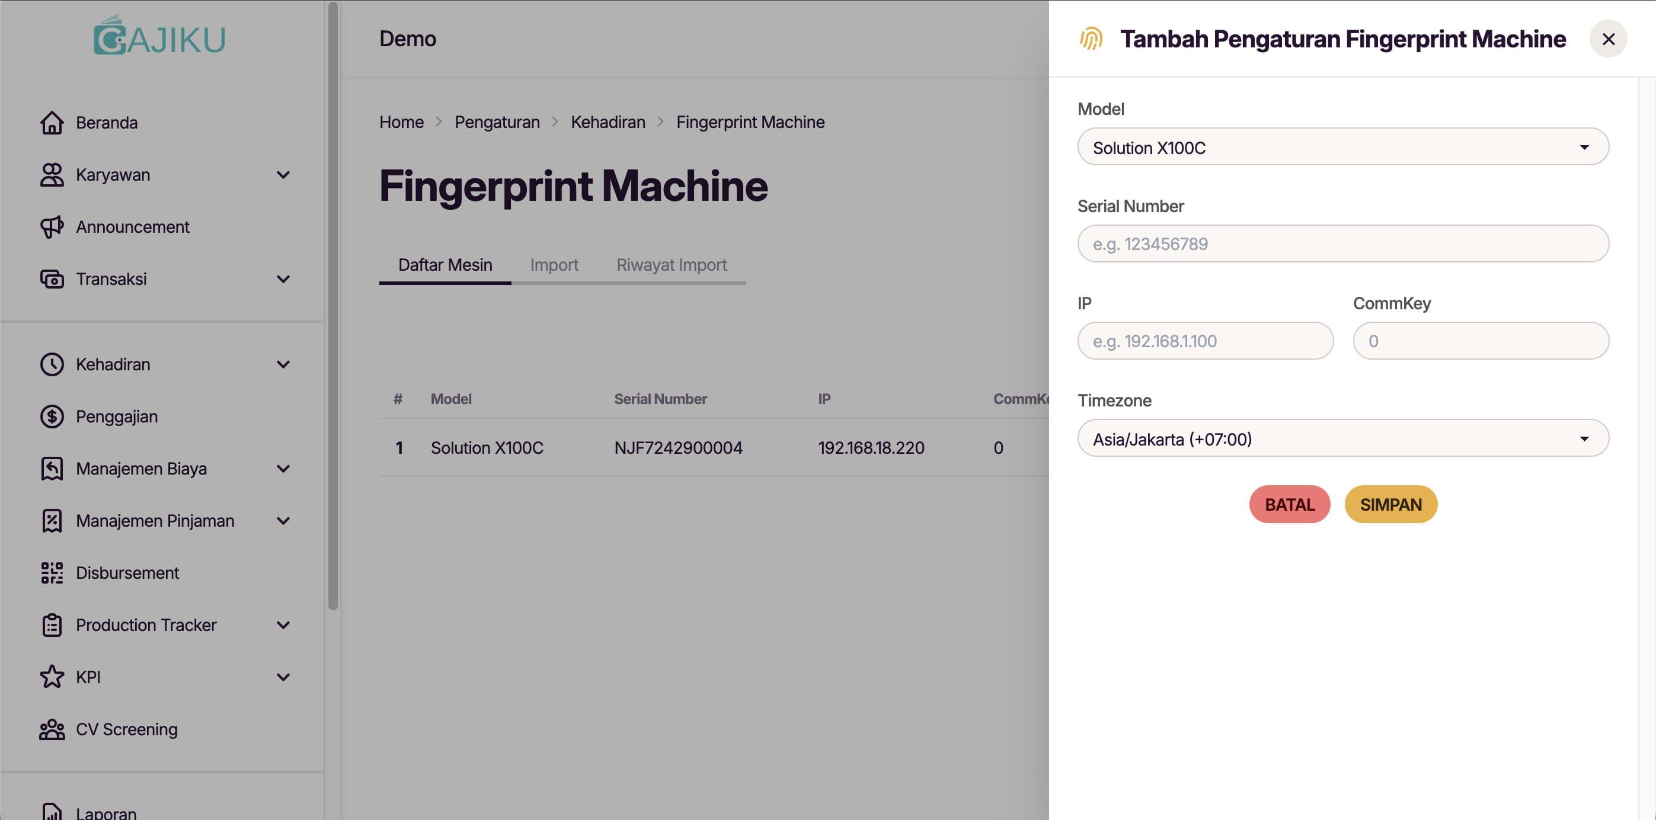Image resolution: width=1656 pixels, height=820 pixels.
Task: Click the Disbursement QR-code icon
Action: 52,572
